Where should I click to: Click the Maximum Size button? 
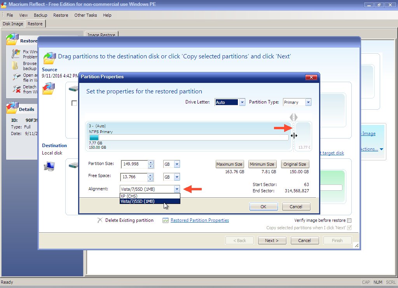coord(230,164)
